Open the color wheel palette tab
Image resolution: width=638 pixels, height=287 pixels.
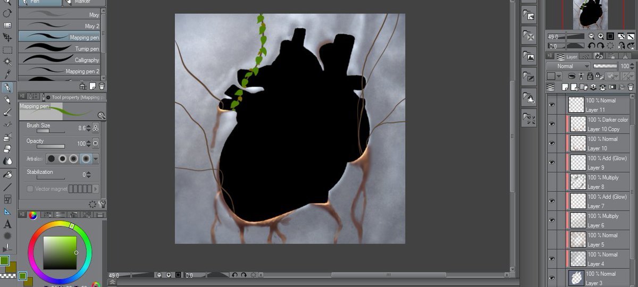(x=32, y=215)
